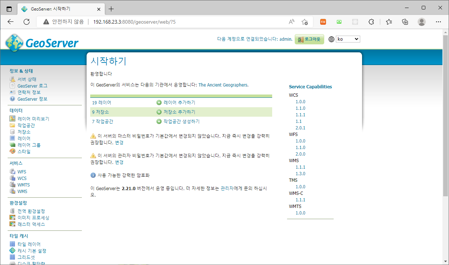Refresh the browser page
Screen dimensions: 449x265
pyautogui.click(x=26, y=22)
